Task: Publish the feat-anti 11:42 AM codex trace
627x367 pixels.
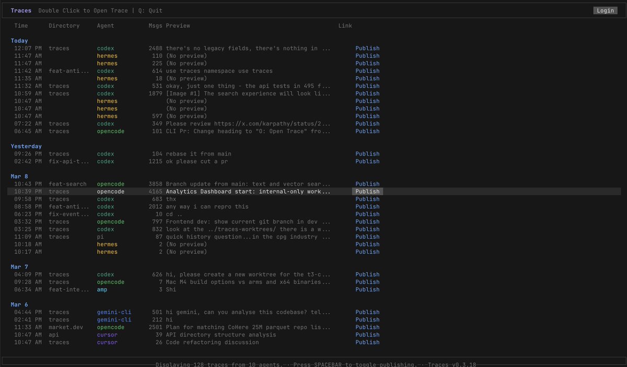Action: coord(367,71)
